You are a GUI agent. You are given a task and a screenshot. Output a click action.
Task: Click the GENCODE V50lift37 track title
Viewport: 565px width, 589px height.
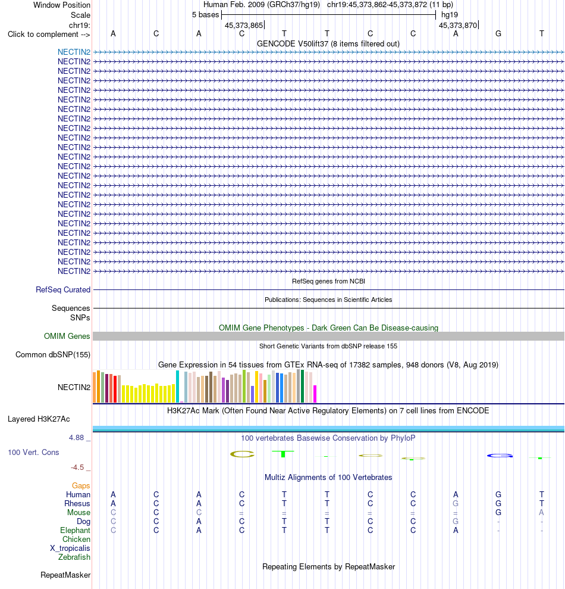point(328,44)
